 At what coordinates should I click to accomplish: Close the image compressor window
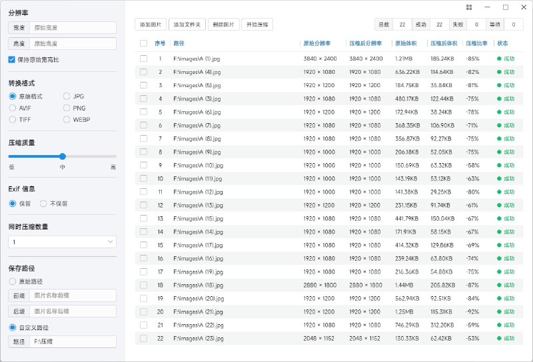tap(523, 7)
